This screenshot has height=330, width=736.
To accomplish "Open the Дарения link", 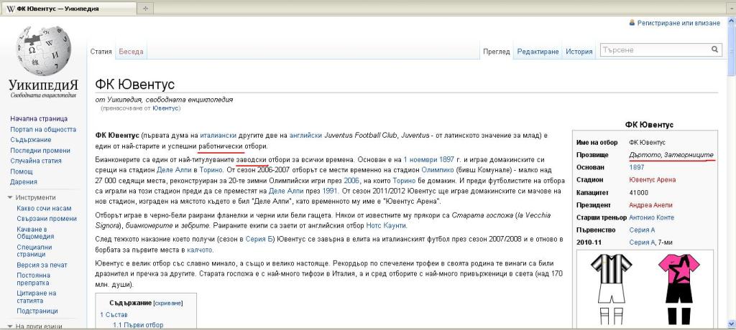I will click(24, 182).
